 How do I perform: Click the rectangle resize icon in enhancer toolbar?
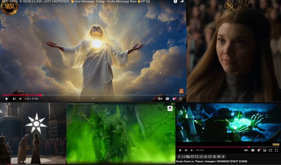coord(196,156)
